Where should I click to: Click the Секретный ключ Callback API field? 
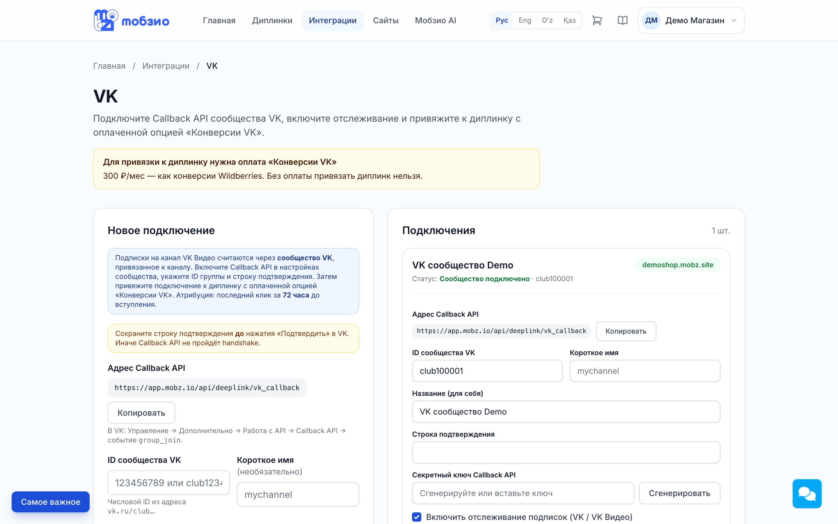(x=523, y=493)
